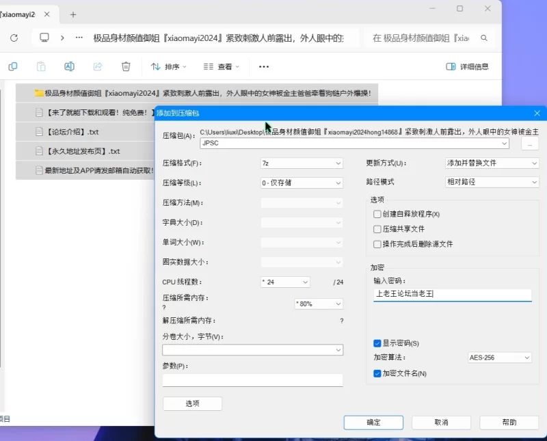This screenshot has height=441, width=547.
Task: Enable 创建自释放程序 checkbox
Action: (x=377, y=214)
